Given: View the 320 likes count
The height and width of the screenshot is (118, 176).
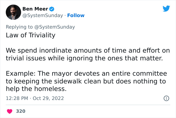Looking at the screenshot, I should coord(21,111).
